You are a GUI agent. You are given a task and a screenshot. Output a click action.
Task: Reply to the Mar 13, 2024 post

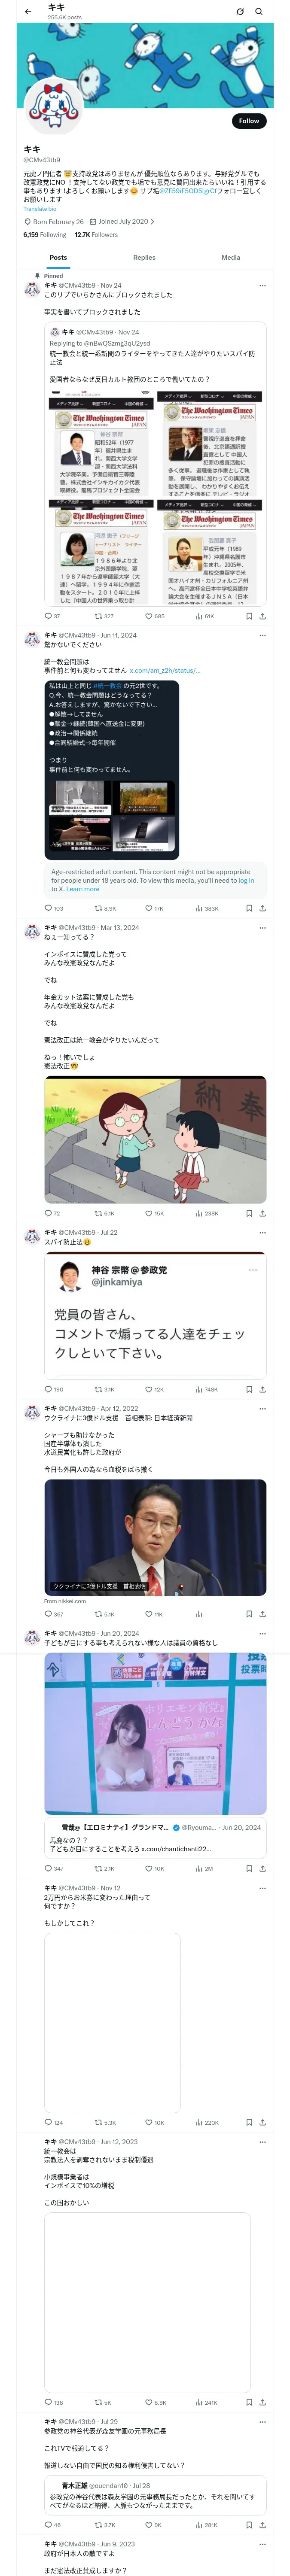52,1213
